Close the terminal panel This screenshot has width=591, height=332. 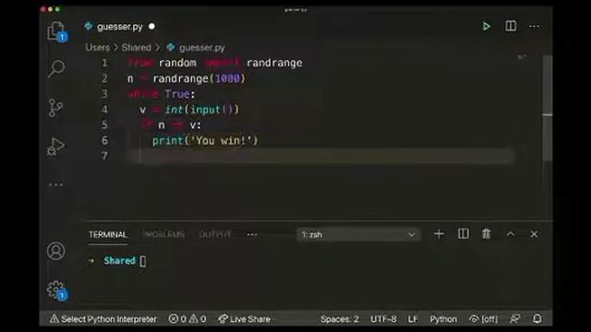click(534, 234)
